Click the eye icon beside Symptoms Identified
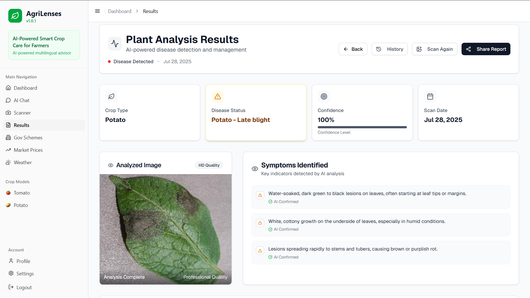This screenshot has height=298, width=530. tap(255, 169)
